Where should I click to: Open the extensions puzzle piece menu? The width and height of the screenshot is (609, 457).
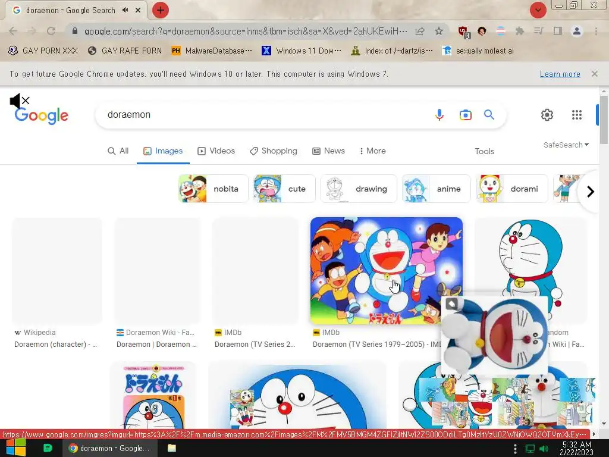tap(520, 31)
